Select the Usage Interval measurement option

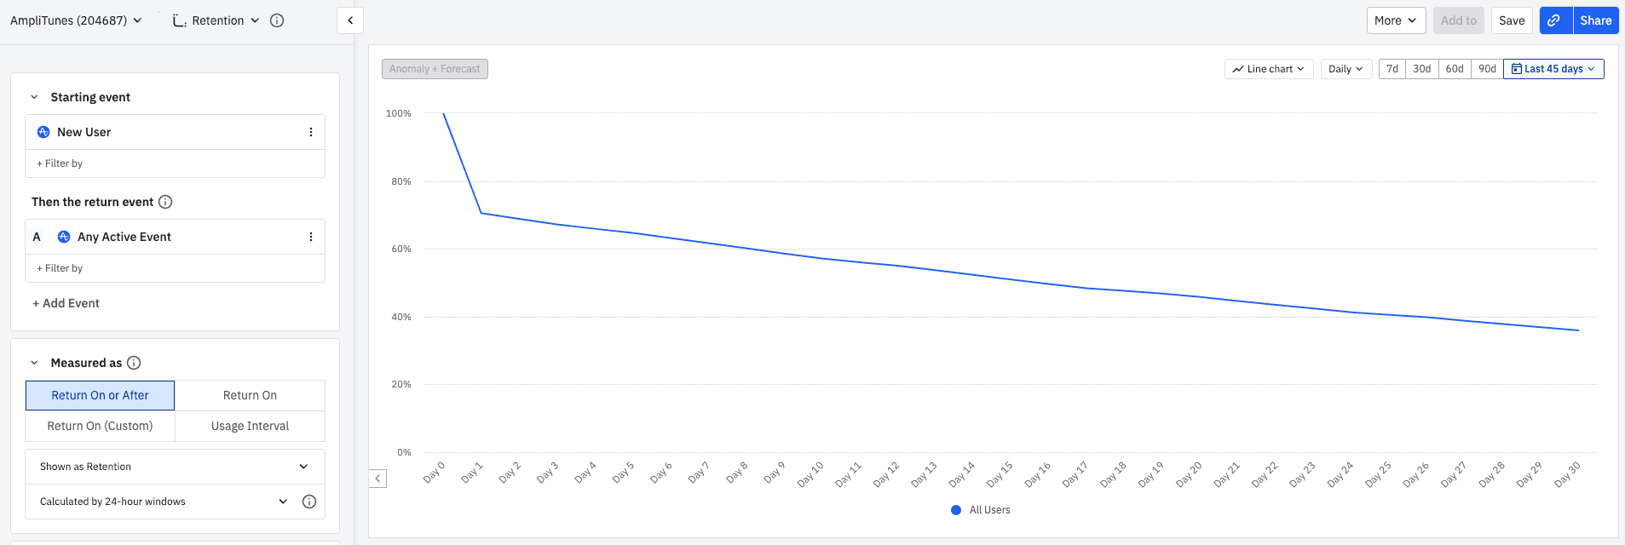250,426
